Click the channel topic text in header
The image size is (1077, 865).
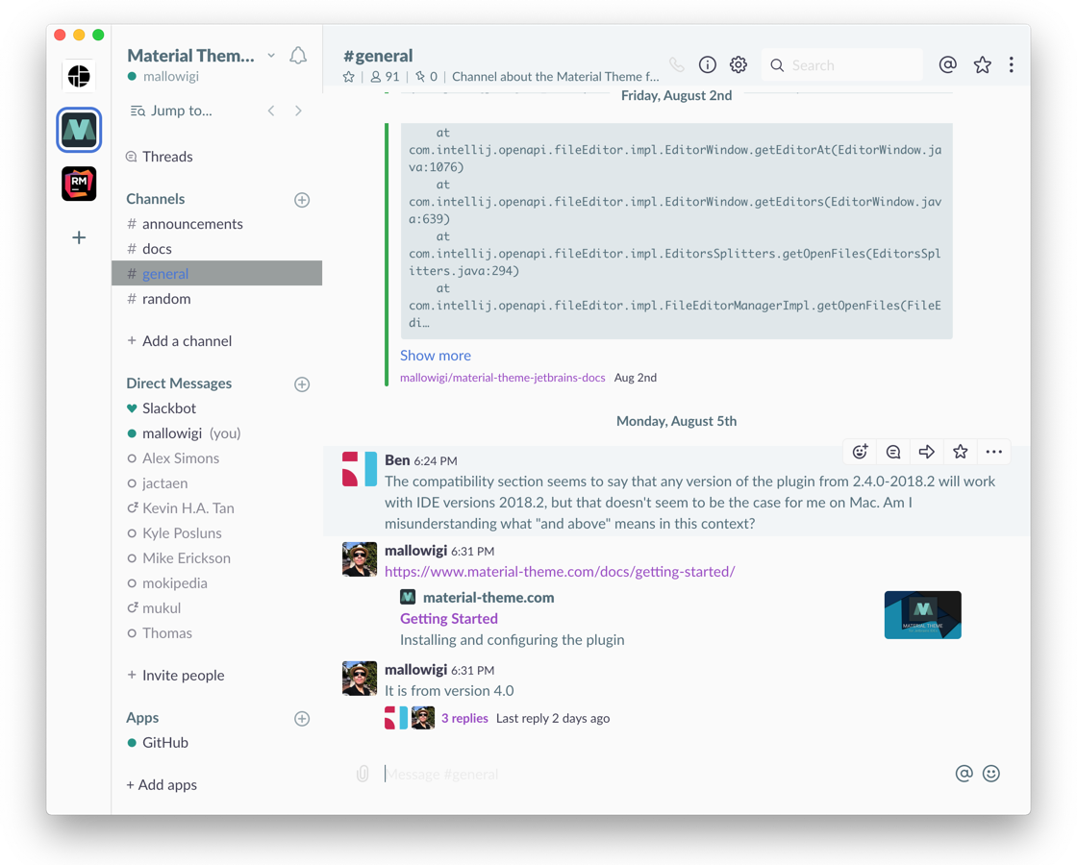click(555, 77)
